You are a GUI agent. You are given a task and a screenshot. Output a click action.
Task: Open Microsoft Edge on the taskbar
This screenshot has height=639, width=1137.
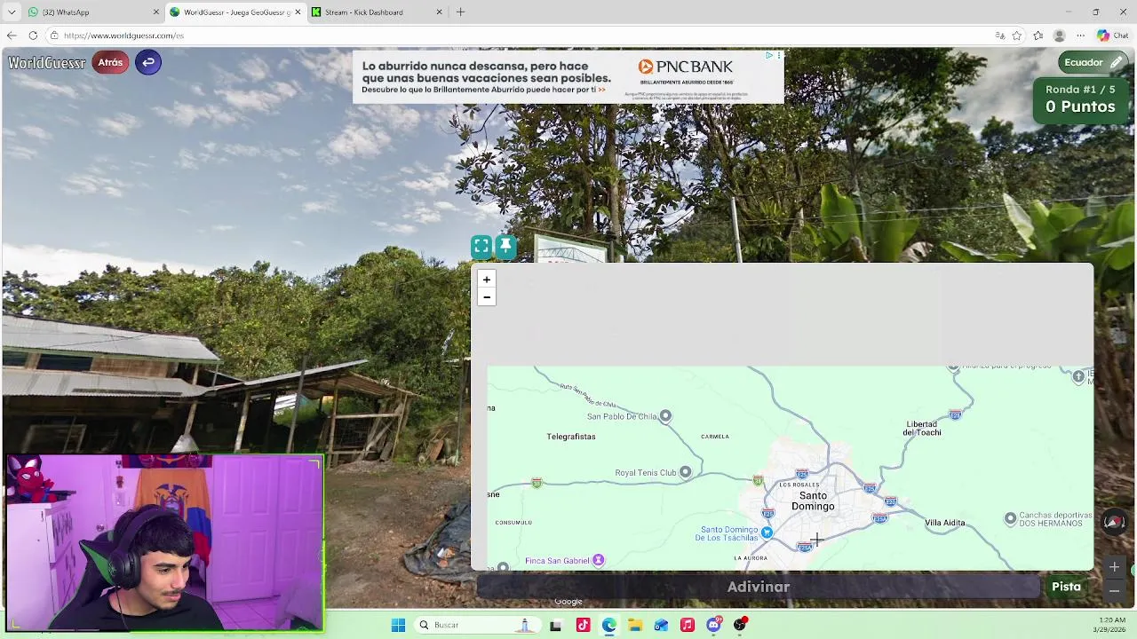608,625
